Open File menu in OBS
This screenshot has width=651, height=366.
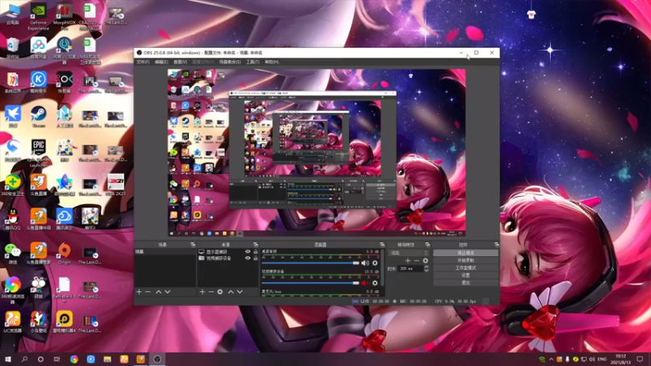coord(143,62)
